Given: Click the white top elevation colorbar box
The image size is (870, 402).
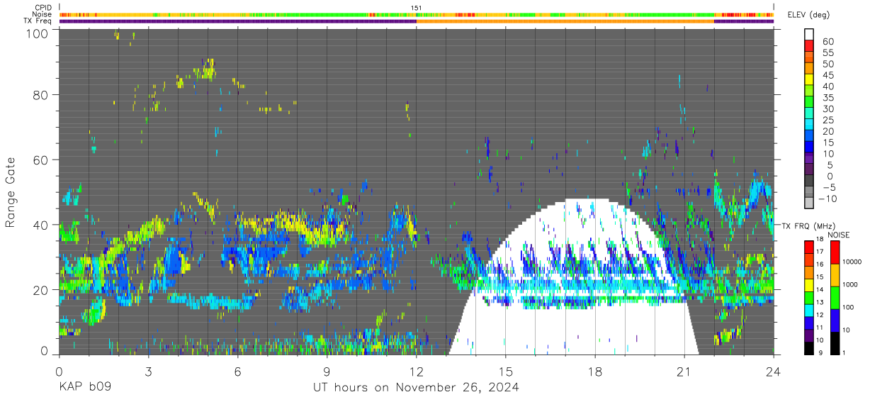Looking at the screenshot, I should 809,35.
